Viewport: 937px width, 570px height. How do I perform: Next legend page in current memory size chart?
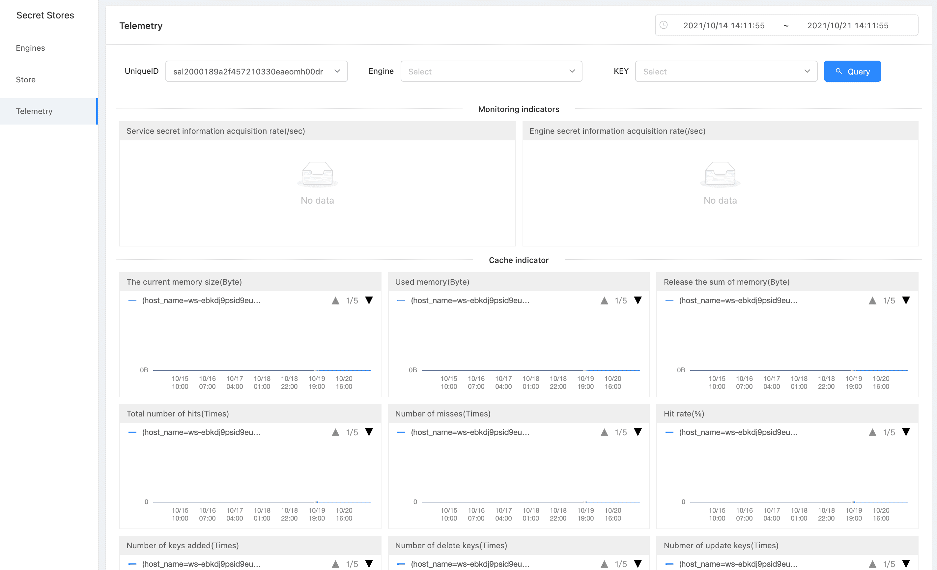tap(369, 300)
